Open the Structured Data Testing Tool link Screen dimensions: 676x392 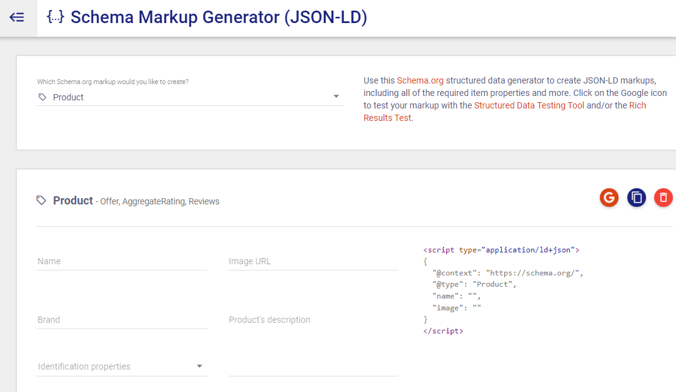(529, 105)
